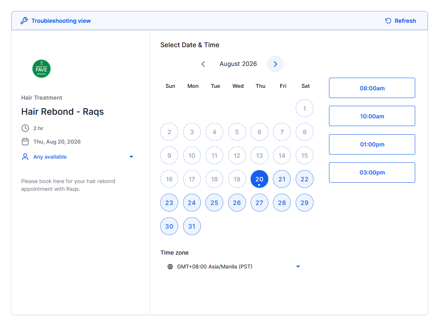
Task: Click the Sat weekday header
Action: click(x=305, y=86)
